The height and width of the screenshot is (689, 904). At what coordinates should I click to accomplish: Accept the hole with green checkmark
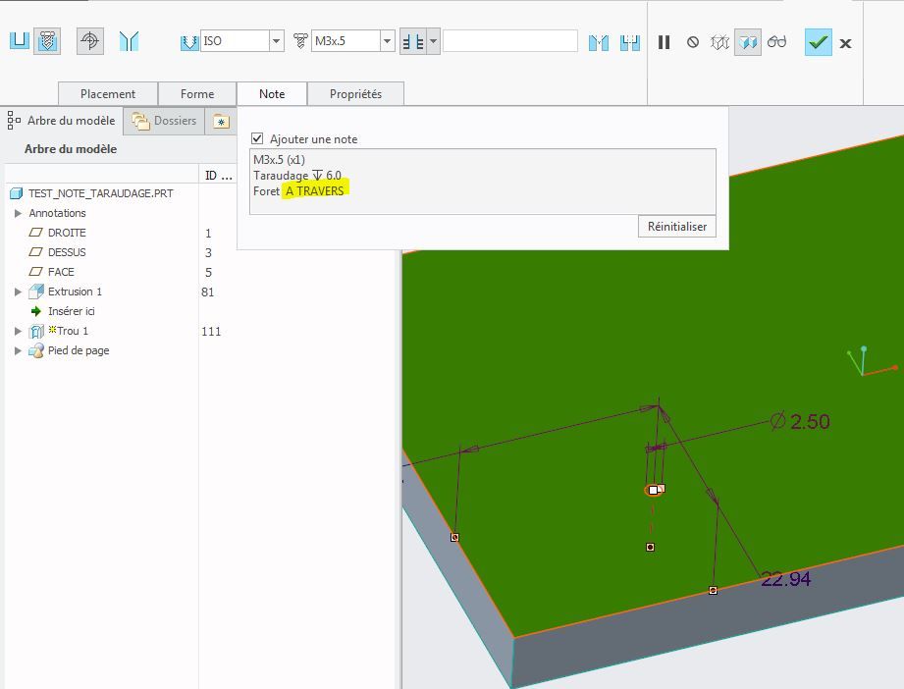(x=818, y=42)
